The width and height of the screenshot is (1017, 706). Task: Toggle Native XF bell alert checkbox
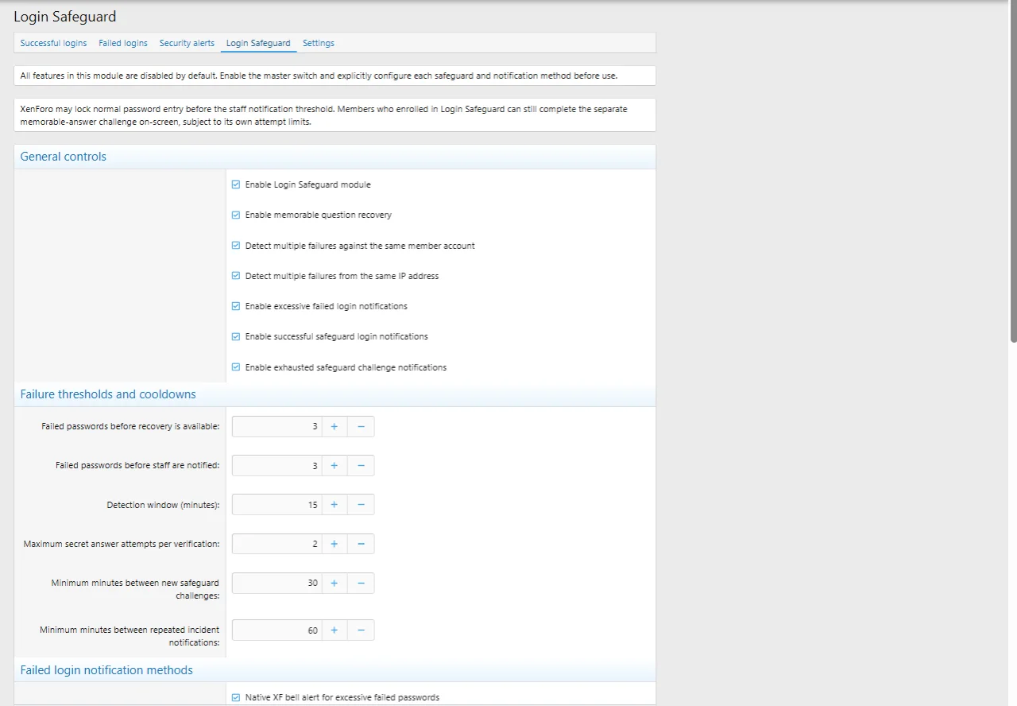coord(236,697)
